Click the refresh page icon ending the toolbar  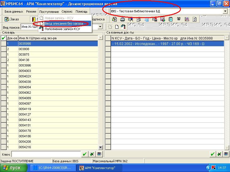195,19
